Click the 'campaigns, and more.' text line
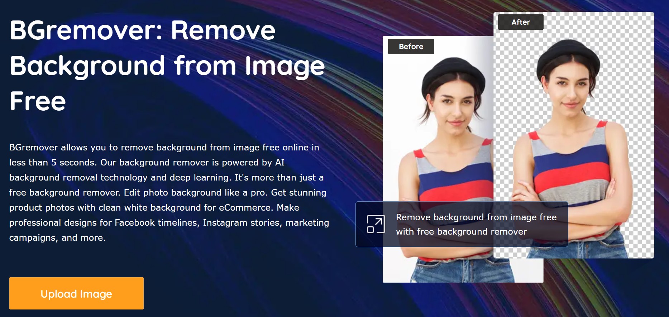This screenshot has width=669, height=317. pyautogui.click(x=57, y=238)
